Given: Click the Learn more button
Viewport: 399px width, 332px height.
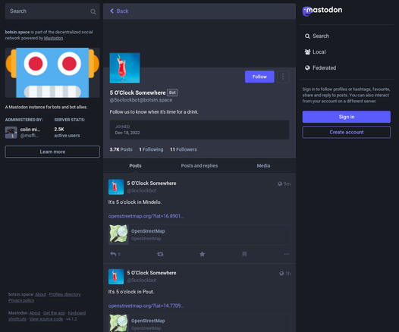Looking at the screenshot, I should click(52, 152).
